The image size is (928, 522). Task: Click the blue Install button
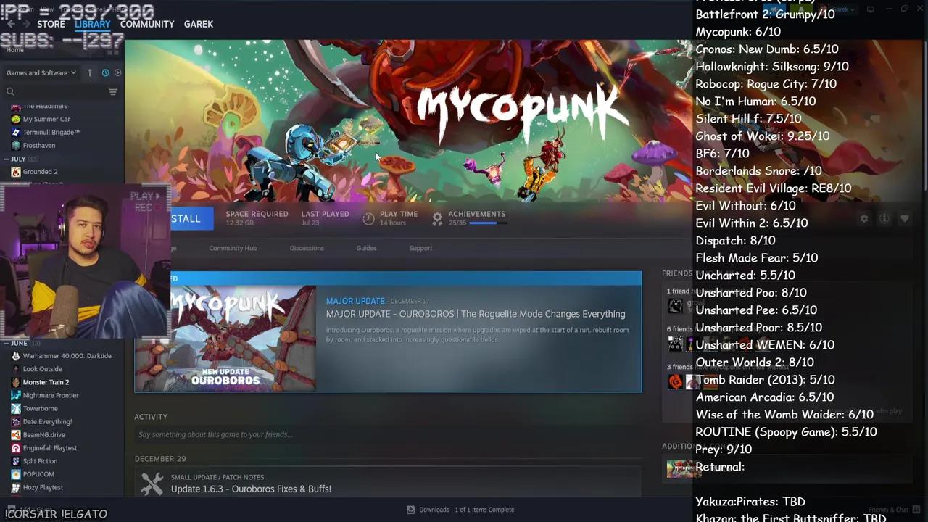191,218
